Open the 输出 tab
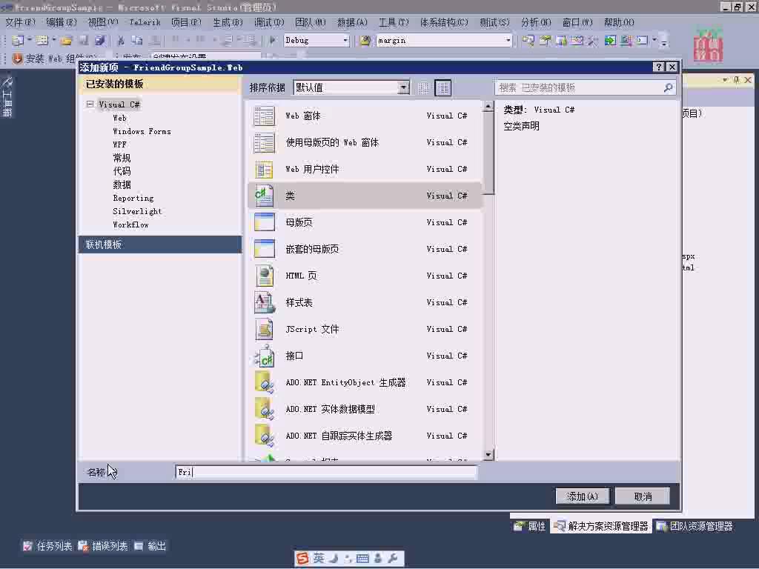This screenshot has width=759, height=569. (150, 546)
